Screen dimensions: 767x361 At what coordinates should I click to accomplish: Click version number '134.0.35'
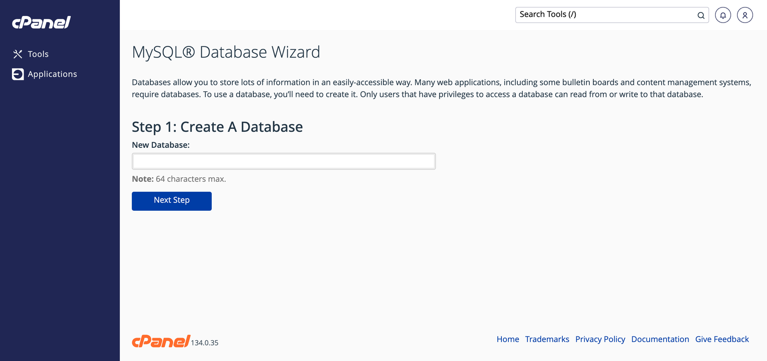(x=205, y=343)
